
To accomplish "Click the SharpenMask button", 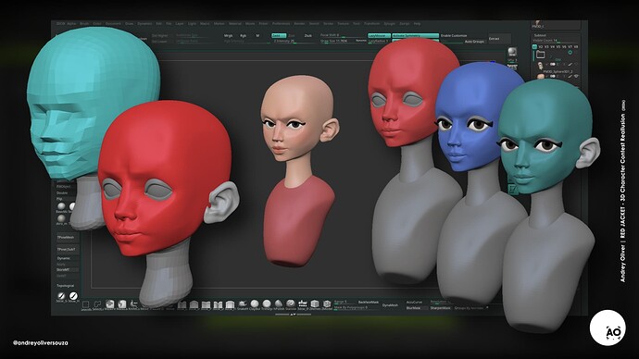I will click(x=440, y=308).
